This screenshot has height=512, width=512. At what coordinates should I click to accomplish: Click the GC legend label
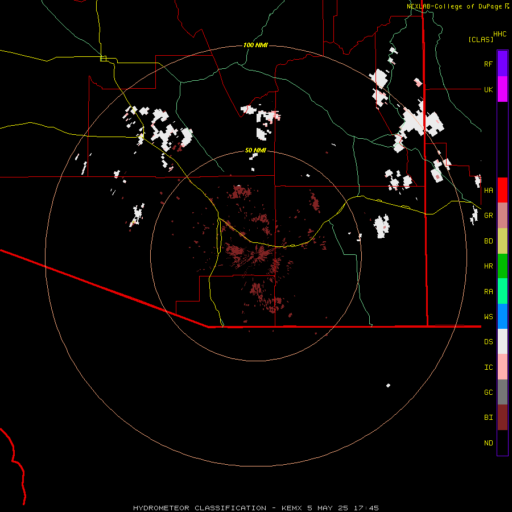coord(488,392)
